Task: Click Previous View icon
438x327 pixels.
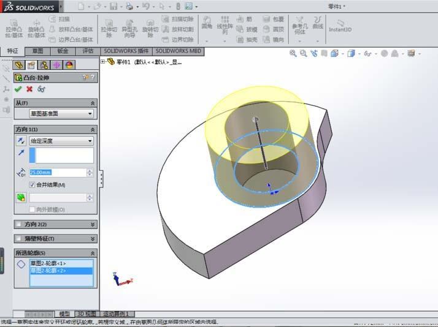Action: coord(313,53)
